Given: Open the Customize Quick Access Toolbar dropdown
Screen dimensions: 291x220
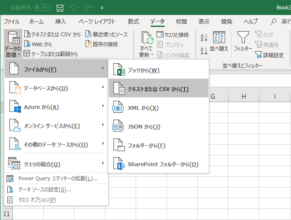Looking at the screenshot, I should click(x=102, y=8).
